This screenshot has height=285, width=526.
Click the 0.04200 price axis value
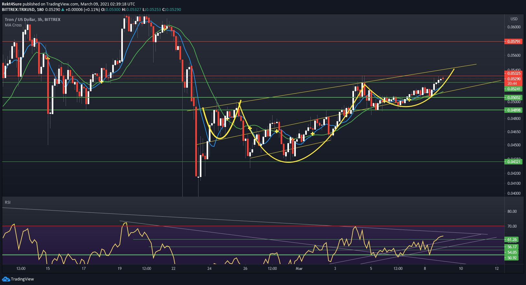pyautogui.click(x=514, y=173)
